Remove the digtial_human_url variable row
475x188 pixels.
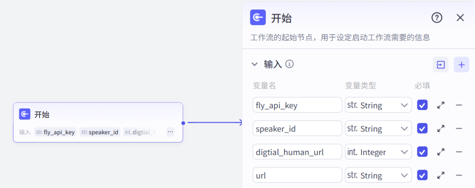[x=459, y=152]
